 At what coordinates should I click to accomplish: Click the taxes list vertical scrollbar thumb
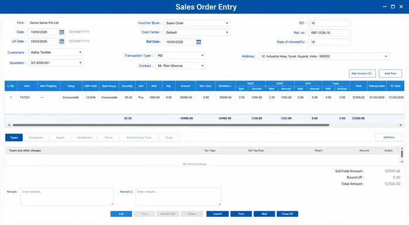point(402,154)
